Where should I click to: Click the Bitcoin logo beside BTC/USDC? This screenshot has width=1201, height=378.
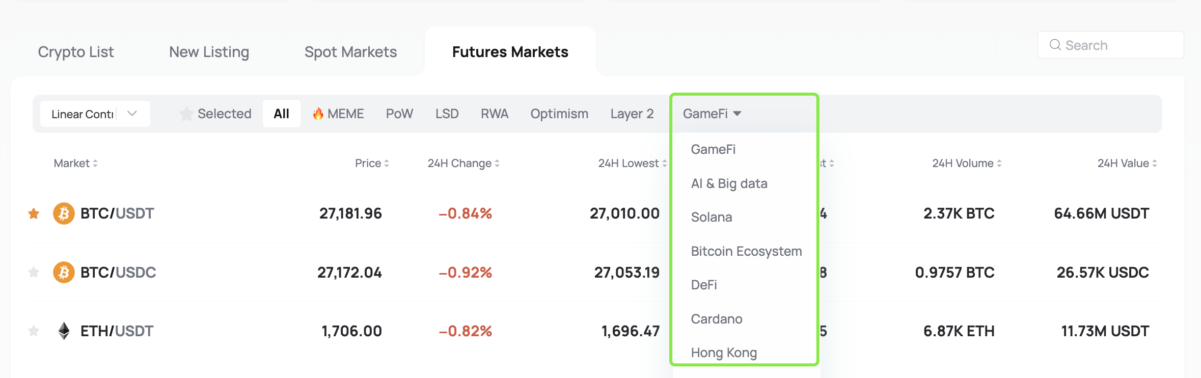(64, 273)
